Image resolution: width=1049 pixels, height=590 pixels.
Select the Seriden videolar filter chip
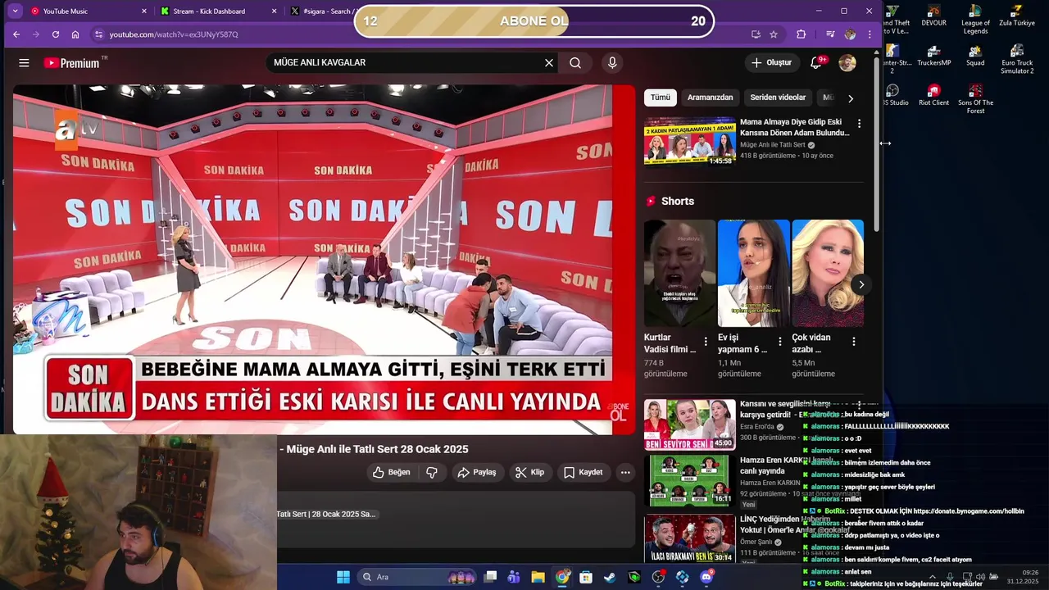click(778, 98)
